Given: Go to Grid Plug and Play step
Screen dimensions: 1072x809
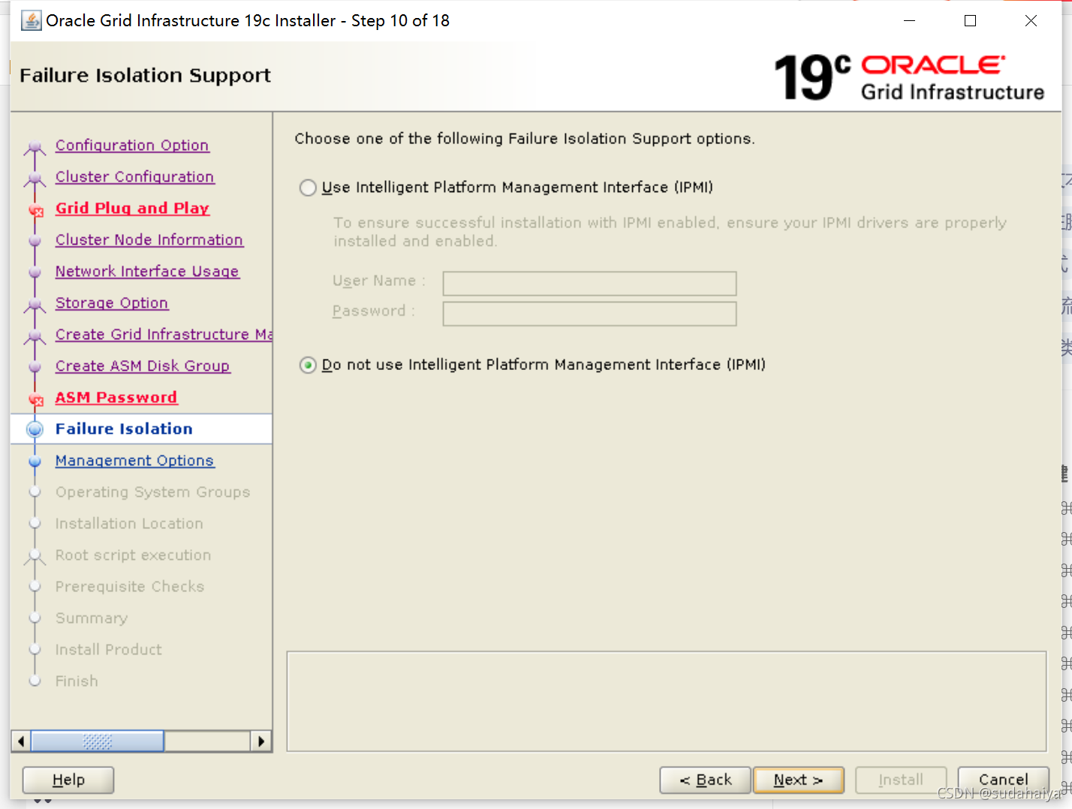Looking at the screenshot, I should (x=132, y=209).
